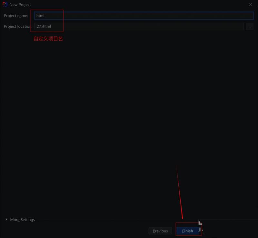Screen dimensions: 258x238
Task: Click into the Project location field
Action: (139, 26)
